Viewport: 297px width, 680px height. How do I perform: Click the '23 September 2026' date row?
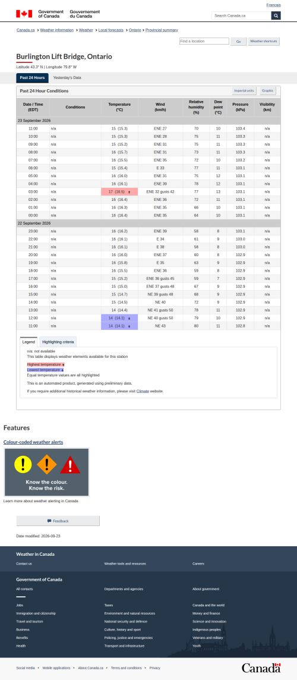pos(148,121)
